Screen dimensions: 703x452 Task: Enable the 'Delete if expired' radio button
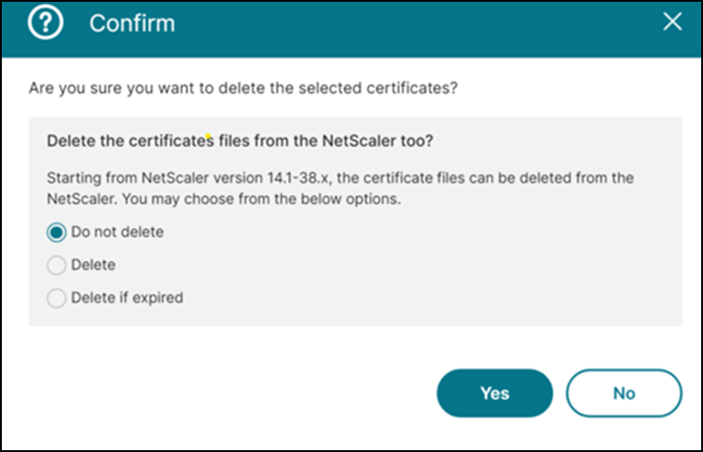[x=57, y=298]
